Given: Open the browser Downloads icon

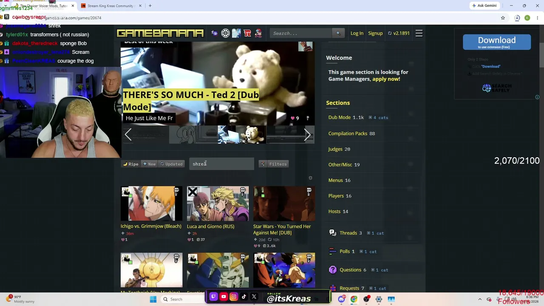Looking at the screenshot, I should click(517, 18).
